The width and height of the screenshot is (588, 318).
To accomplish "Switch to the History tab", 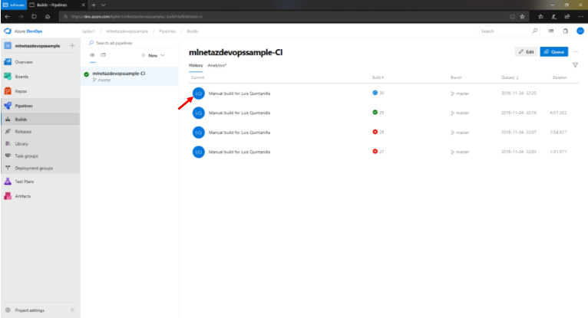I will (196, 65).
